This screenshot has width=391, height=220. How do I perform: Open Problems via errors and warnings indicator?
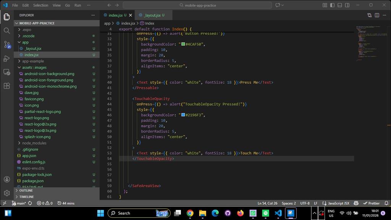tap(45, 203)
